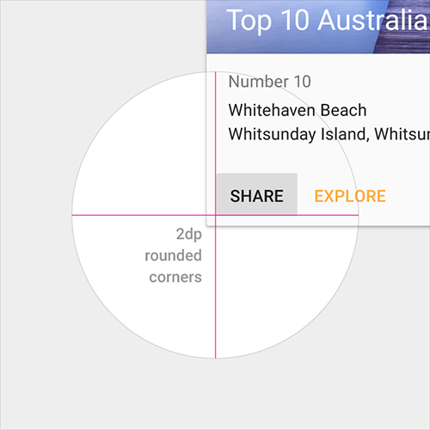Click the orange EXPLORE button
This screenshot has height=430, width=430.
pos(350,196)
